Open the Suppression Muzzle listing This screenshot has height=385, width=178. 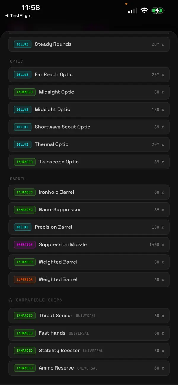pyautogui.click(x=89, y=244)
